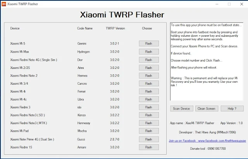Select the Hennessy code name

click(x=84, y=123)
